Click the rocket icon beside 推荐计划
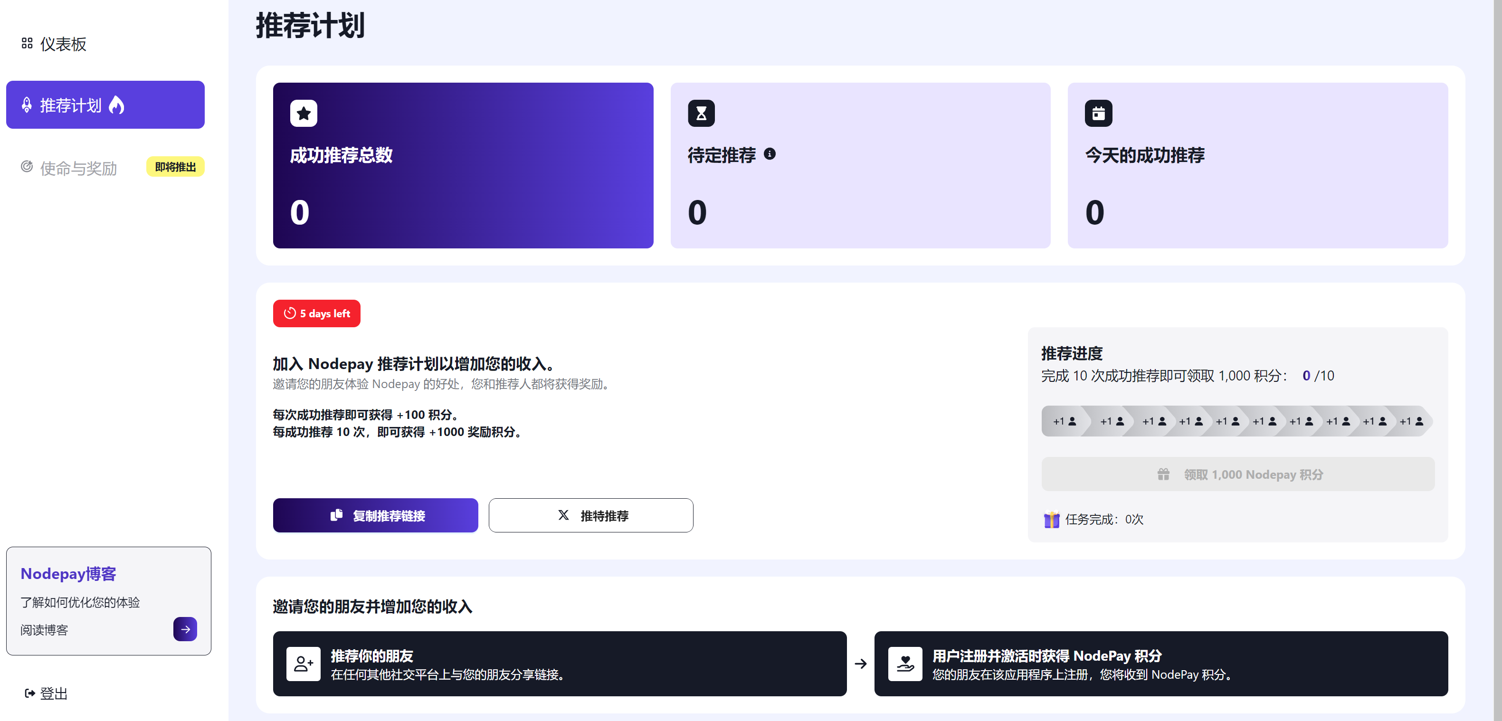The height and width of the screenshot is (721, 1502). click(27, 105)
